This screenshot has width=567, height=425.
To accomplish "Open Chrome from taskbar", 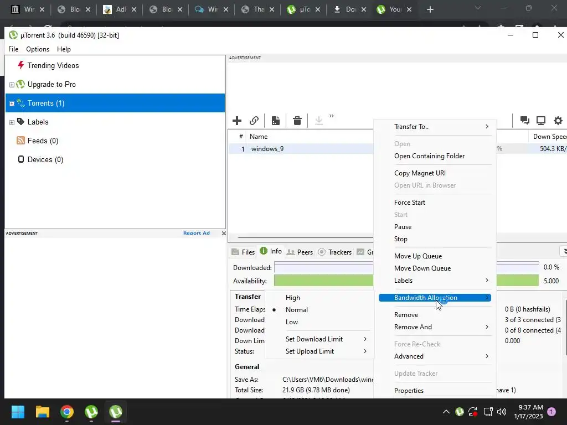I will tap(67, 412).
